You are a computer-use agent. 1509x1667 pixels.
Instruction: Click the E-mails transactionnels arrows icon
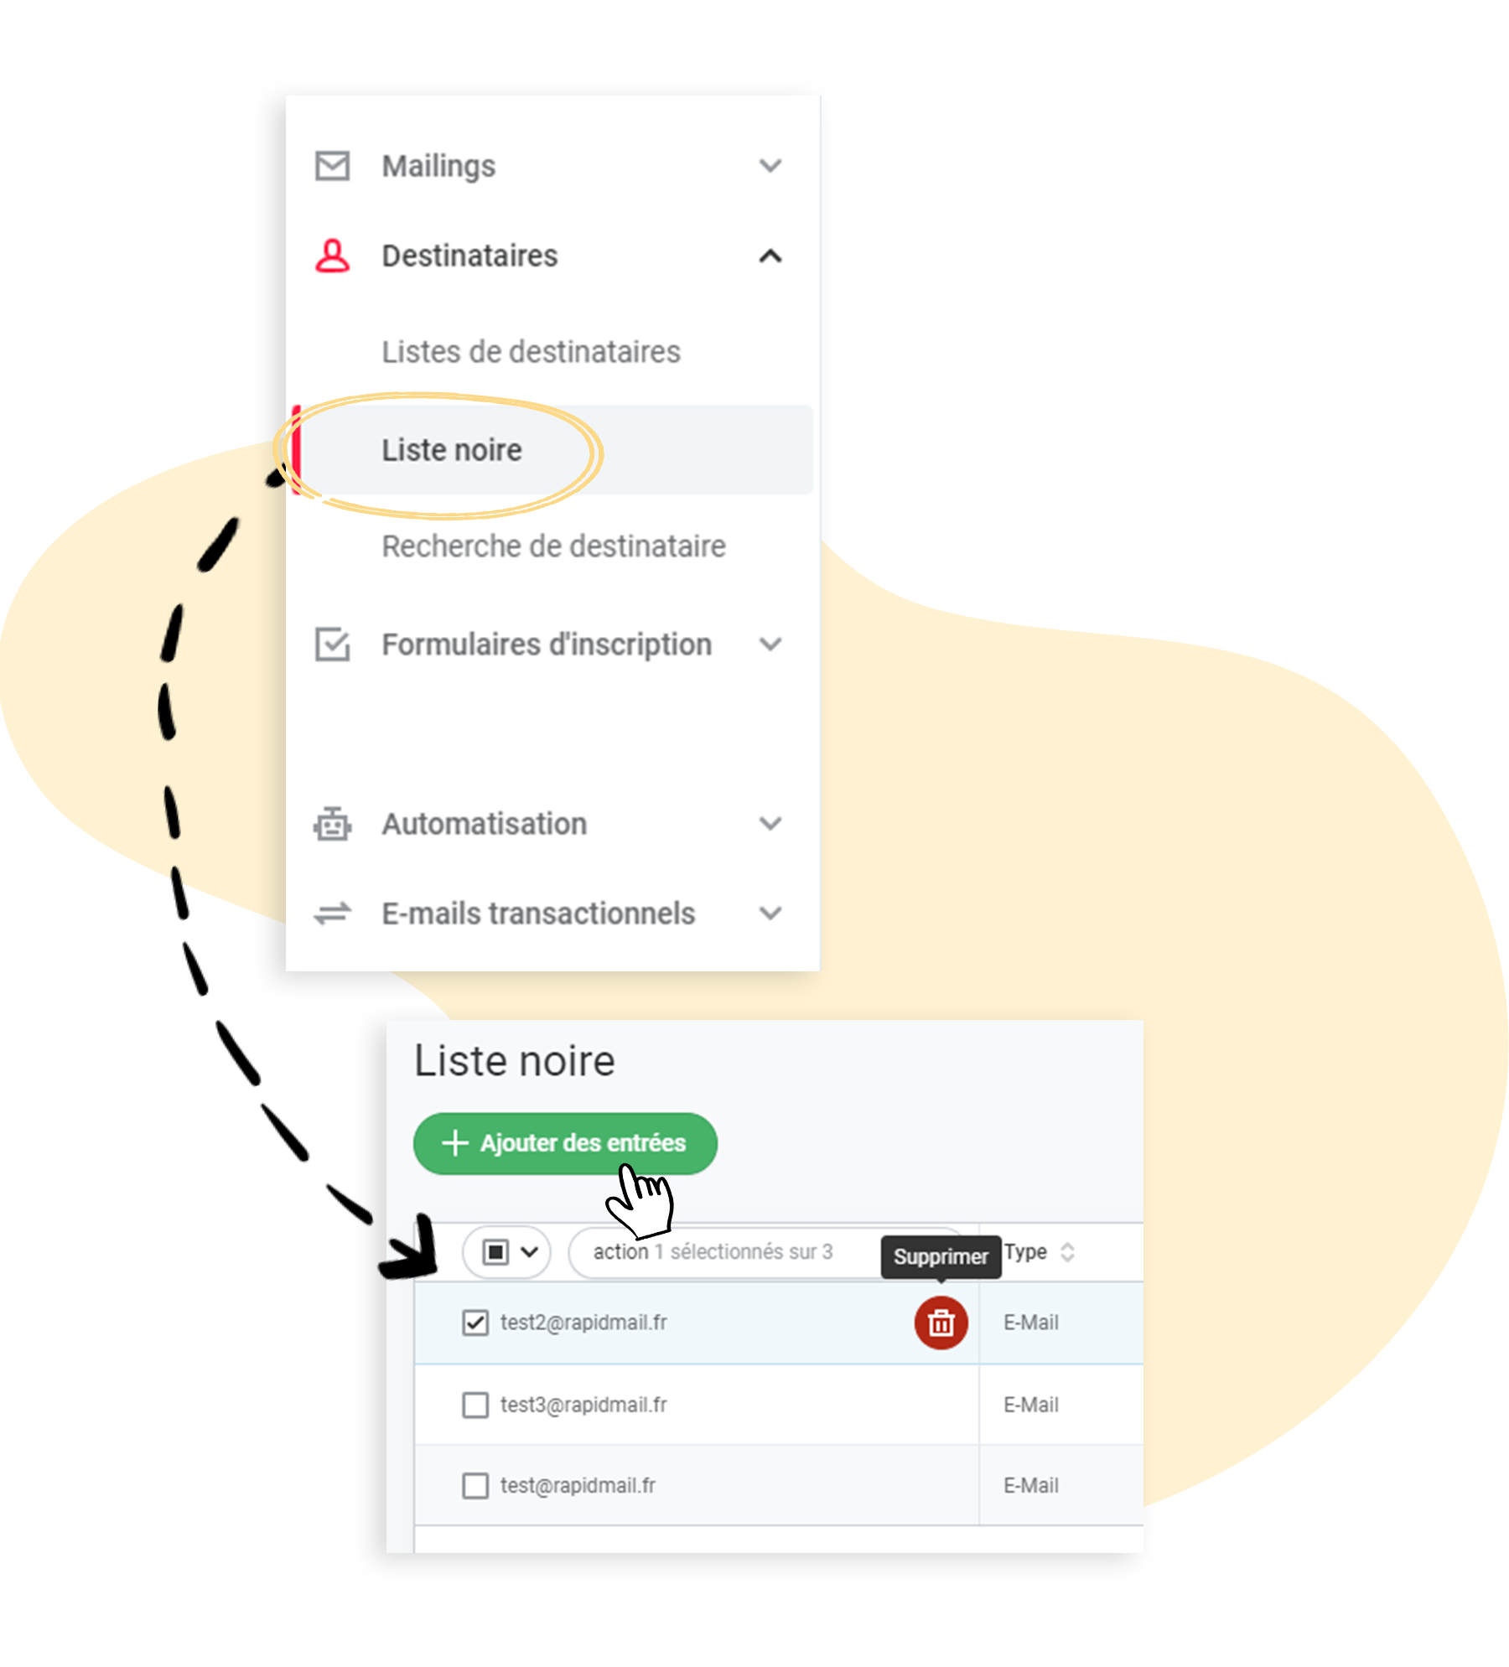click(x=332, y=913)
